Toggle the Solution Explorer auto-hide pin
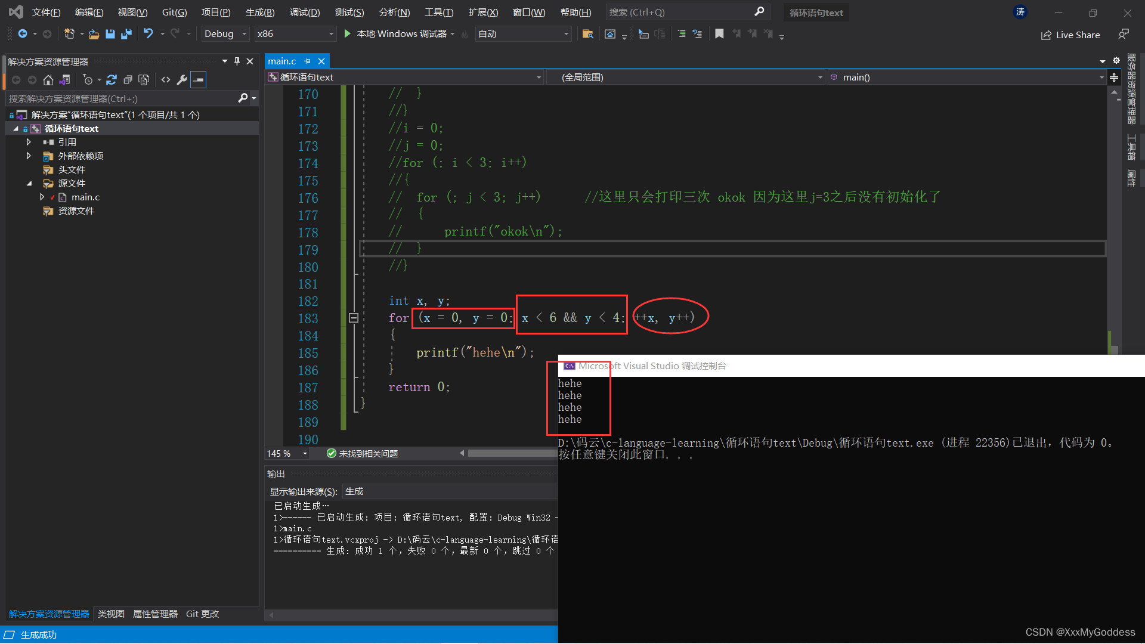 coord(237,61)
